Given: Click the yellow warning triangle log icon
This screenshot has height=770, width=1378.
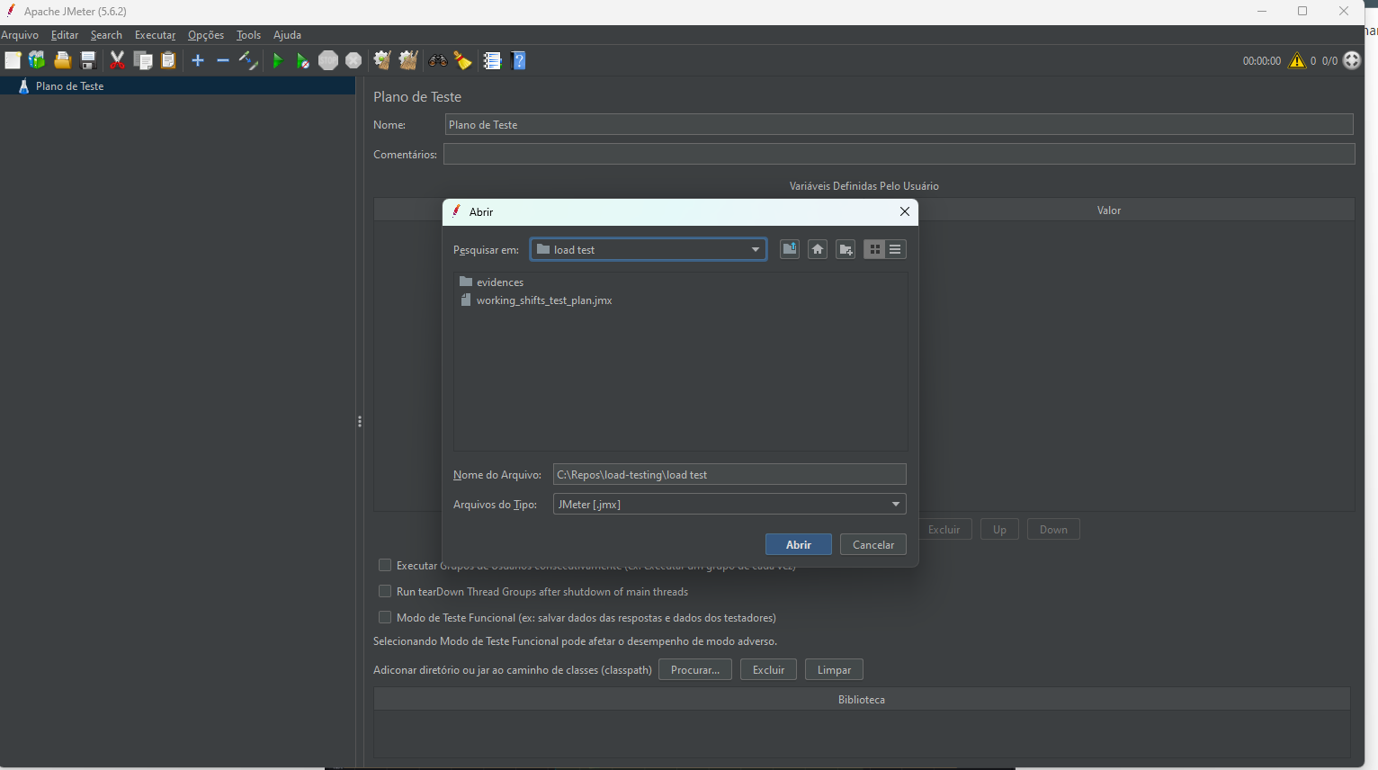Looking at the screenshot, I should click(1297, 60).
